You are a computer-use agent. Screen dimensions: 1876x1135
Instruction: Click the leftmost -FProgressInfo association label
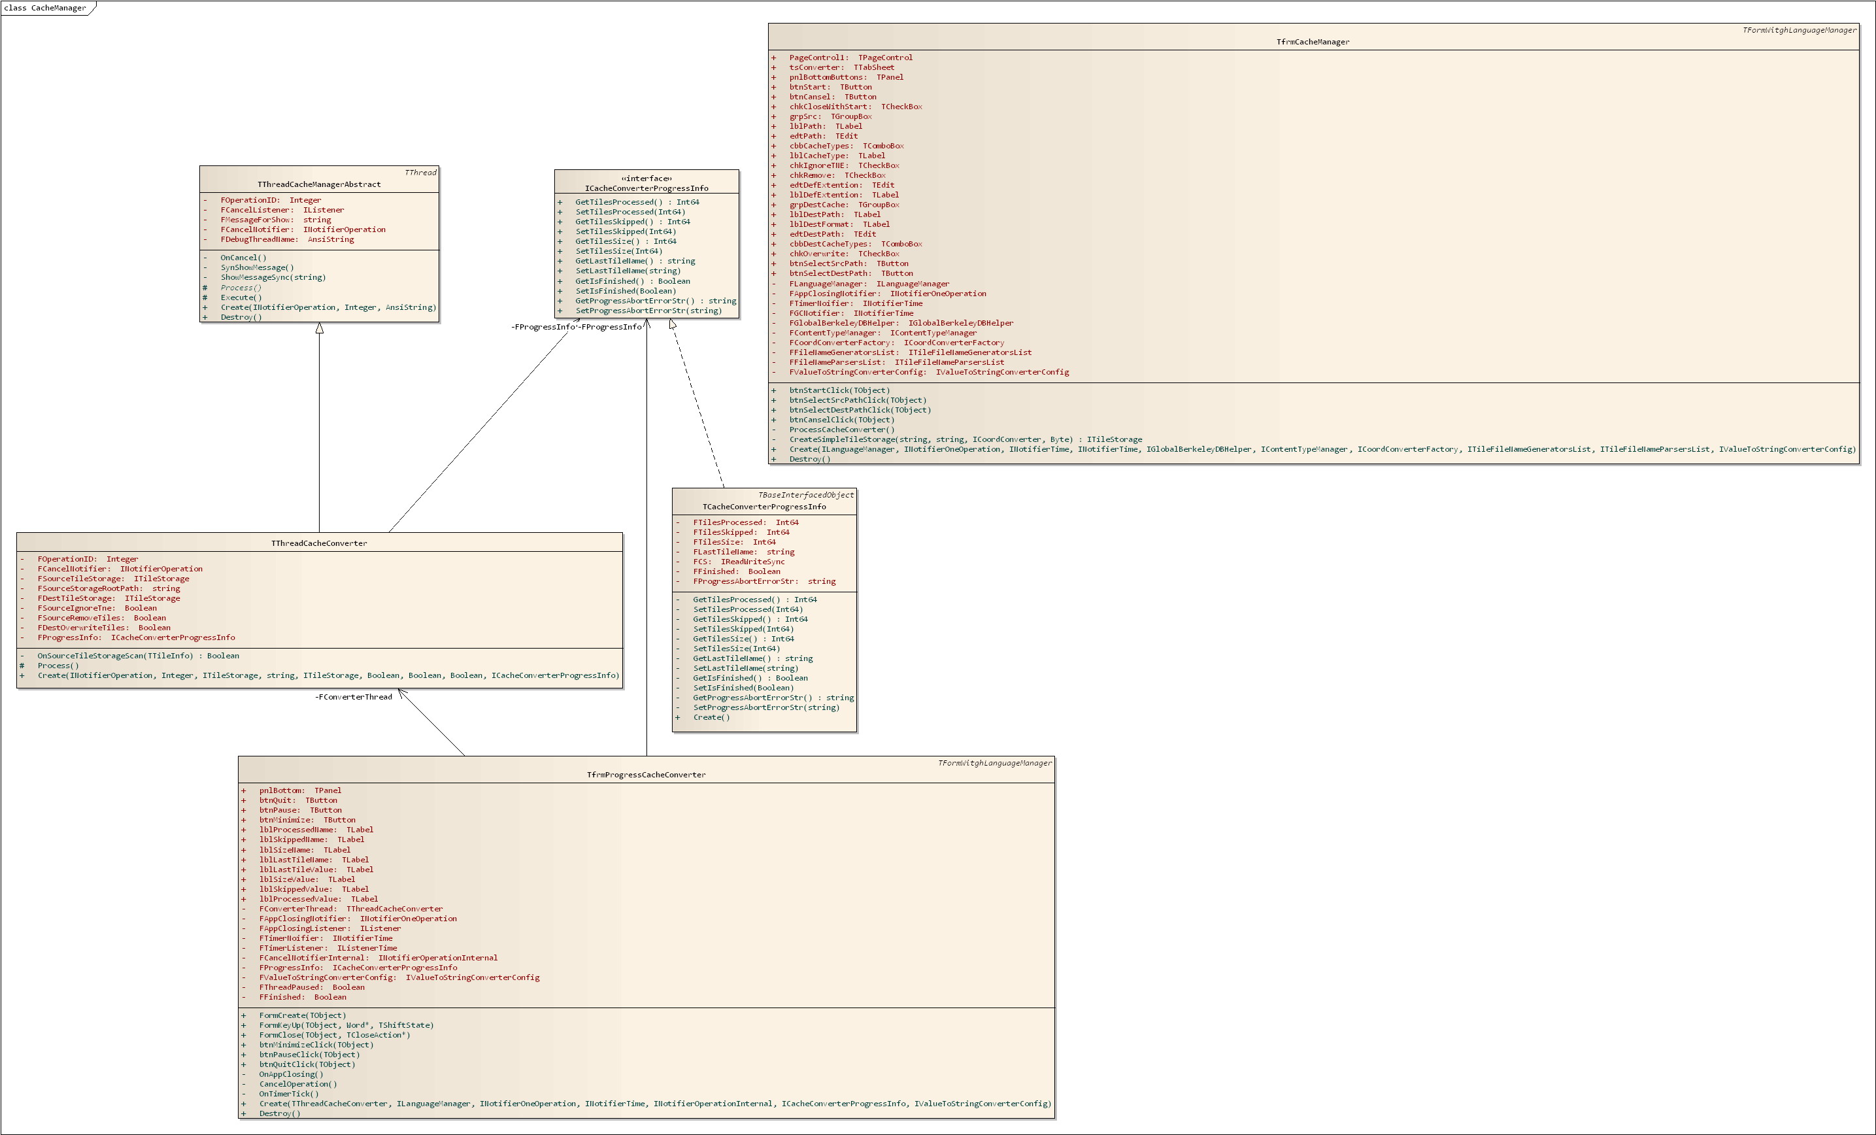[543, 328]
